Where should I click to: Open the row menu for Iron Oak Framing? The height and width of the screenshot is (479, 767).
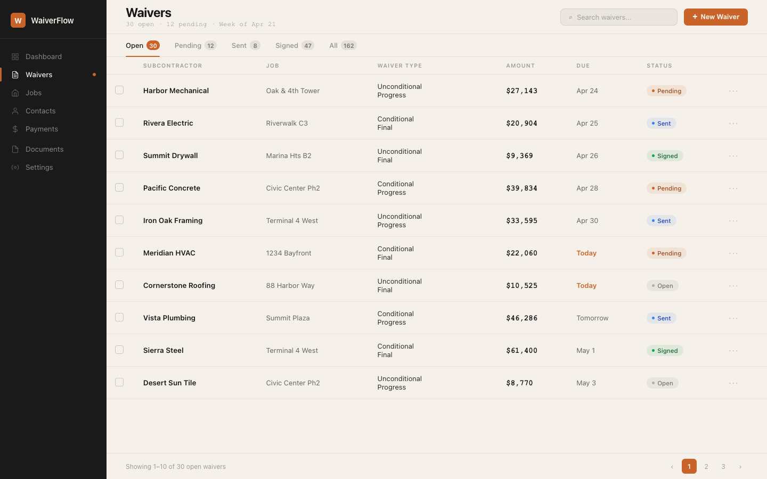pos(733,221)
